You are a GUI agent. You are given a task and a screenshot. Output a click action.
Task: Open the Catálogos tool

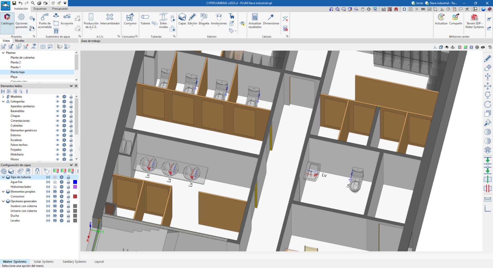[x=7, y=20]
